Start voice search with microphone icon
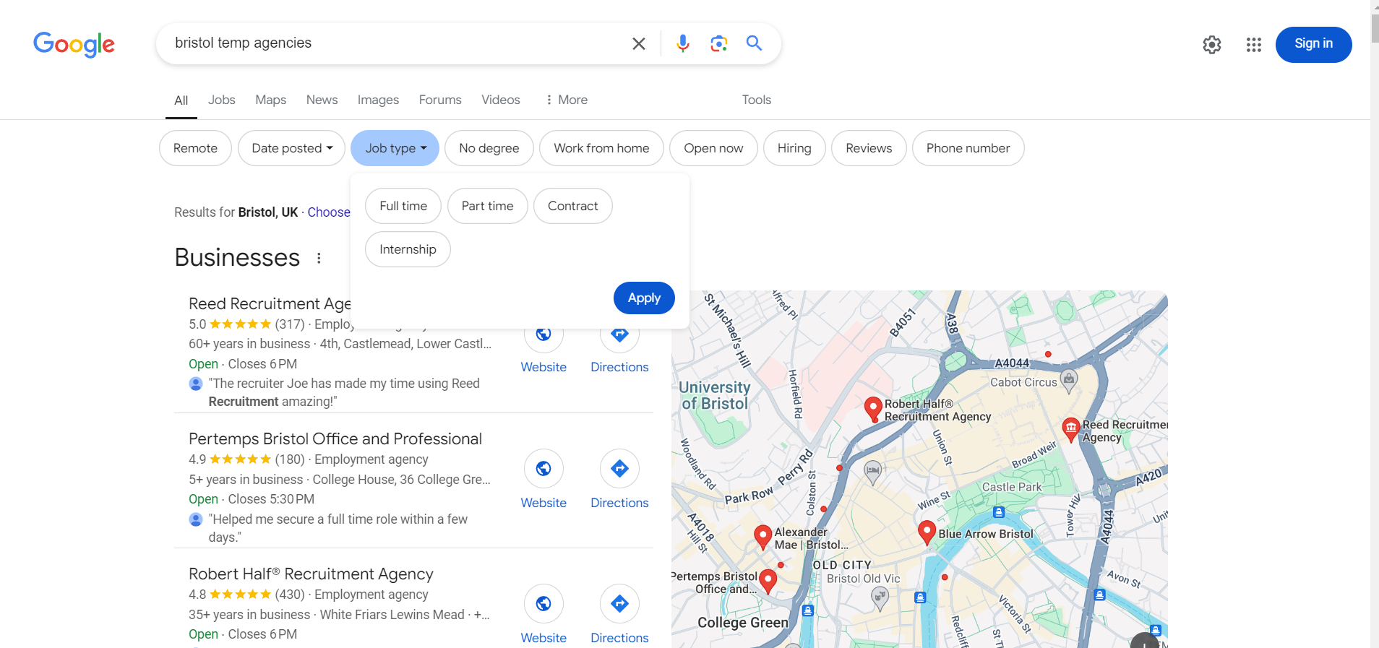 point(682,43)
